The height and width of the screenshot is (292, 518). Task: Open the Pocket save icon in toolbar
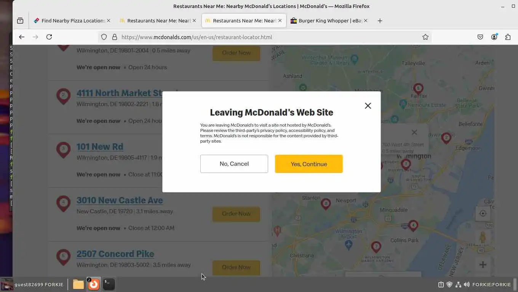(480, 37)
